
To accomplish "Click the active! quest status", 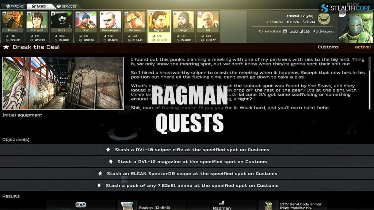I will [363, 47].
